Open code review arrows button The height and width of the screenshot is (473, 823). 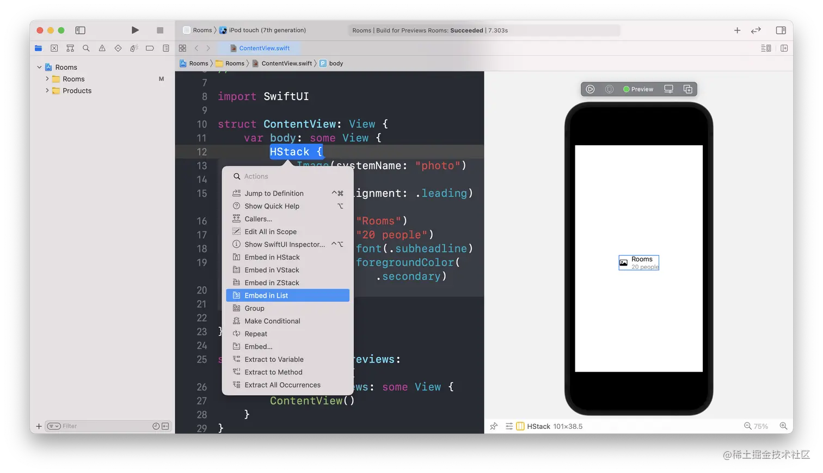click(x=756, y=30)
